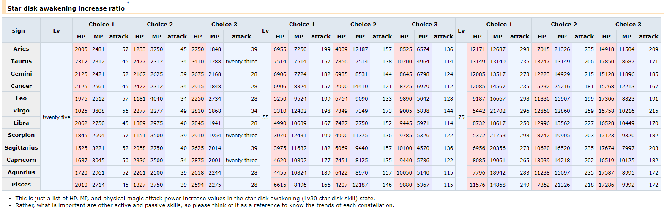Select the Taurus row header

pos(21,61)
